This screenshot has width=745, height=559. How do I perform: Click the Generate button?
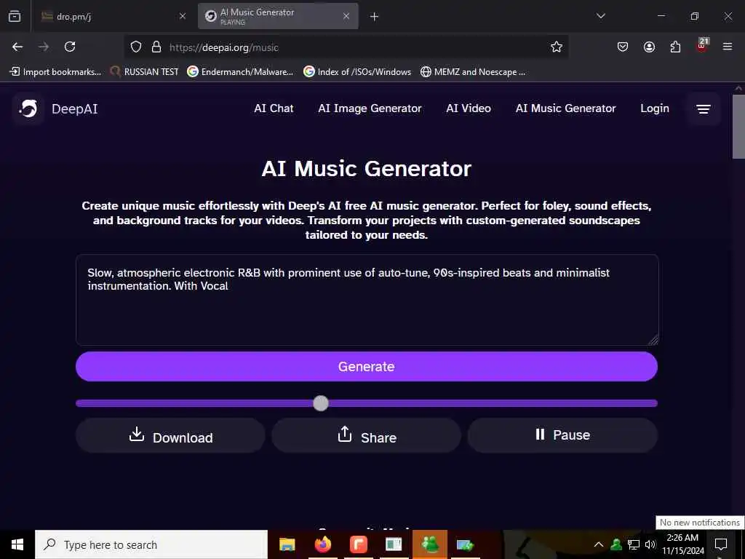point(367,367)
